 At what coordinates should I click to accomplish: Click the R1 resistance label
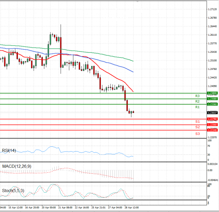(x=197, y=107)
